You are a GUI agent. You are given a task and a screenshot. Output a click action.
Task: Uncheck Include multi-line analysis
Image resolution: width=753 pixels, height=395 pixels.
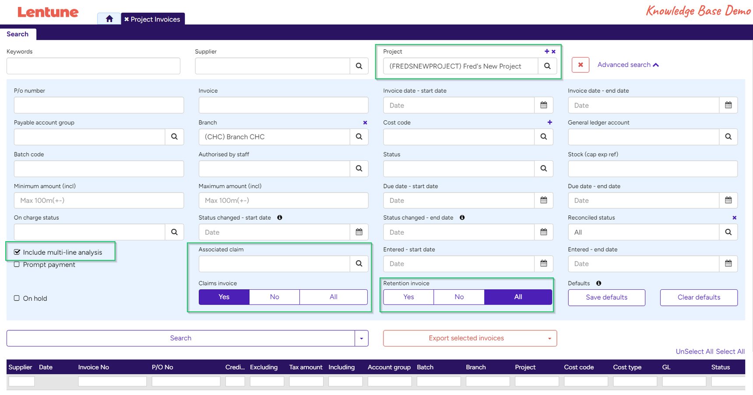coord(17,252)
